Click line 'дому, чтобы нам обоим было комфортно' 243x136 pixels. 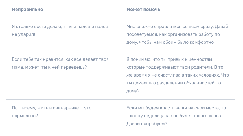tap(170, 42)
